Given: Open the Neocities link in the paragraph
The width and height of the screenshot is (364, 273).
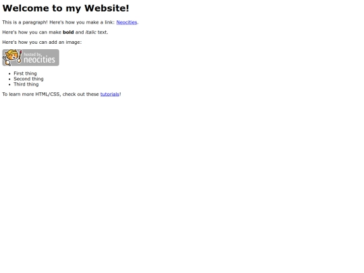Looking at the screenshot, I should pos(127,22).
